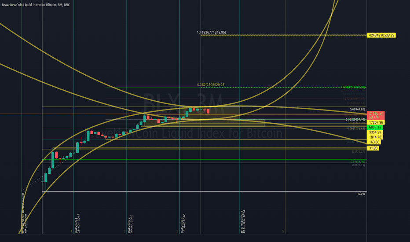Click the Fibonacci level label '0.5(26.27)'
This screenshot has height=242, width=410.
(359, 152)
